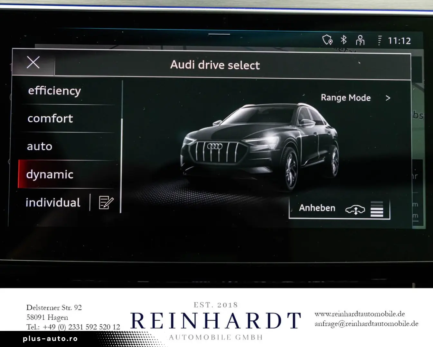433x347 pixels.
Task: Click the Reinhardt Automobile GmbH logo
Action: coord(216,321)
